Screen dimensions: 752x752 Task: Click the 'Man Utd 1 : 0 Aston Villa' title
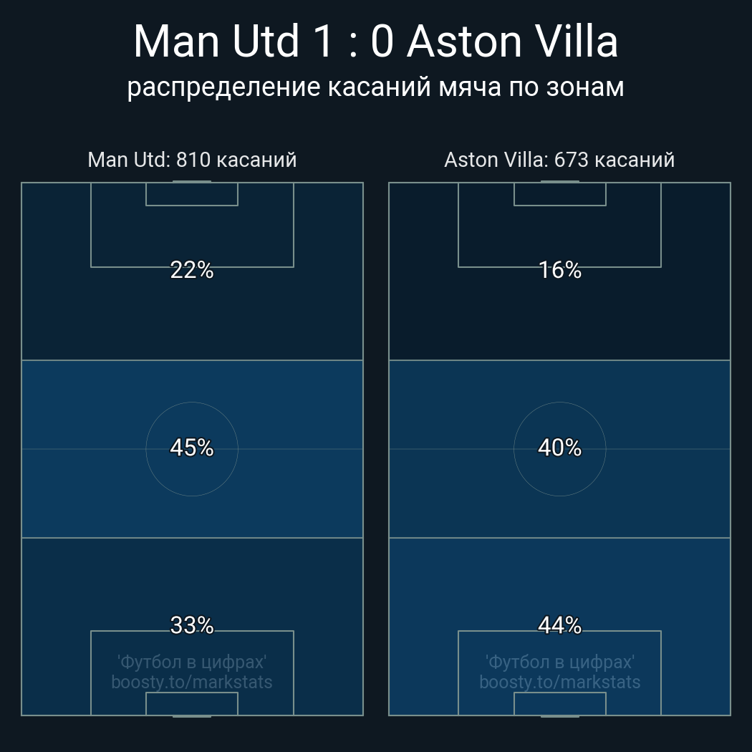(375, 41)
